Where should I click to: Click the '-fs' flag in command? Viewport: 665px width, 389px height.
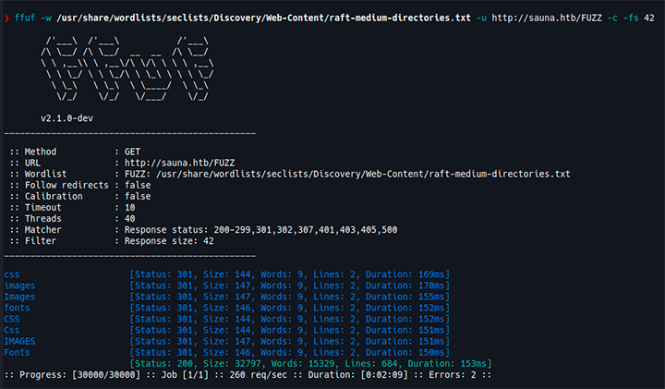631,18
